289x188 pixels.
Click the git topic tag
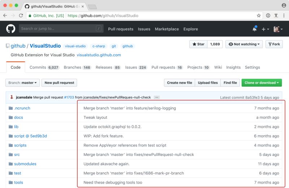[x=114, y=46]
